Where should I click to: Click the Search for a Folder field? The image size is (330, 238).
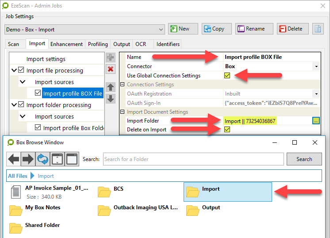193,159
